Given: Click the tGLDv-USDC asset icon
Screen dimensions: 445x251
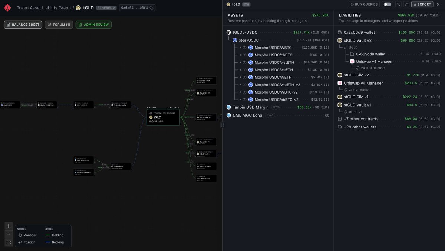Looking at the screenshot, I should pyautogui.click(x=229, y=32).
